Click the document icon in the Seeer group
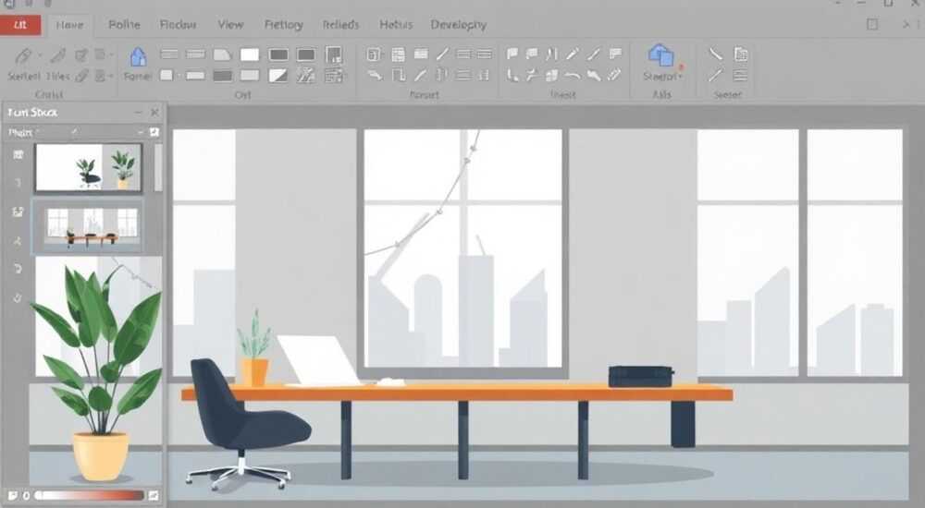Image resolution: width=925 pixels, height=508 pixels. (741, 54)
